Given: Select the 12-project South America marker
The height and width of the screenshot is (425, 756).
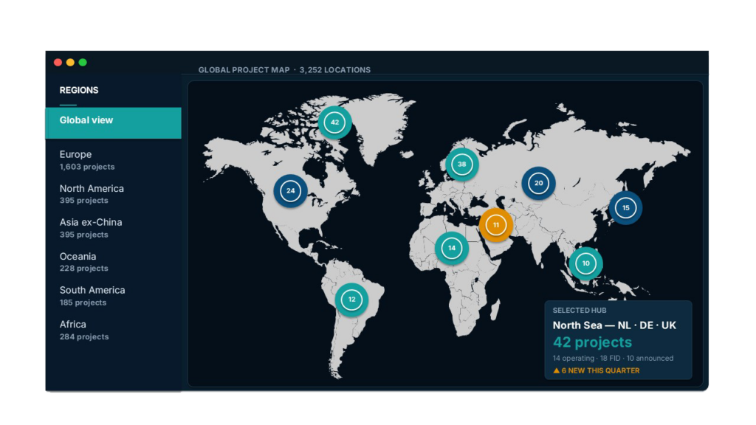Looking at the screenshot, I should pyautogui.click(x=352, y=300).
